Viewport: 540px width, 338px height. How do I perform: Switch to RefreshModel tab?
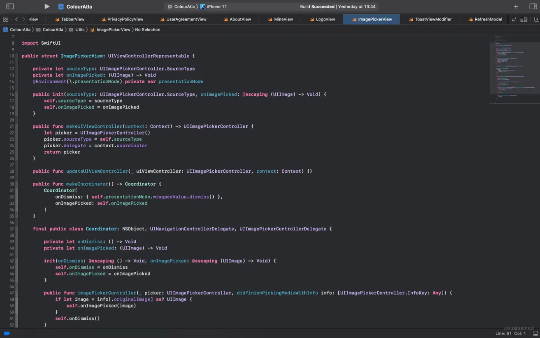pyautogui.click(x=485, y=19)
